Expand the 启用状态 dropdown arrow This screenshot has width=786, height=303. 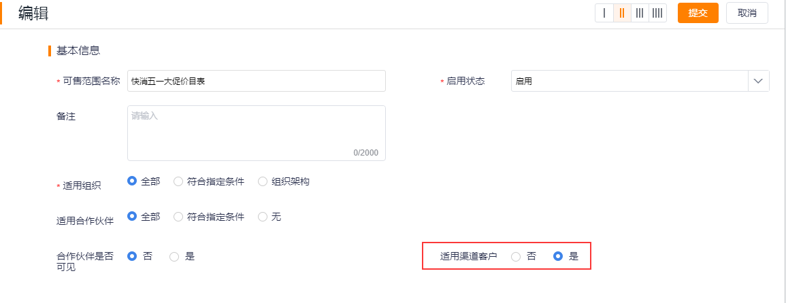tap(758, 81)
